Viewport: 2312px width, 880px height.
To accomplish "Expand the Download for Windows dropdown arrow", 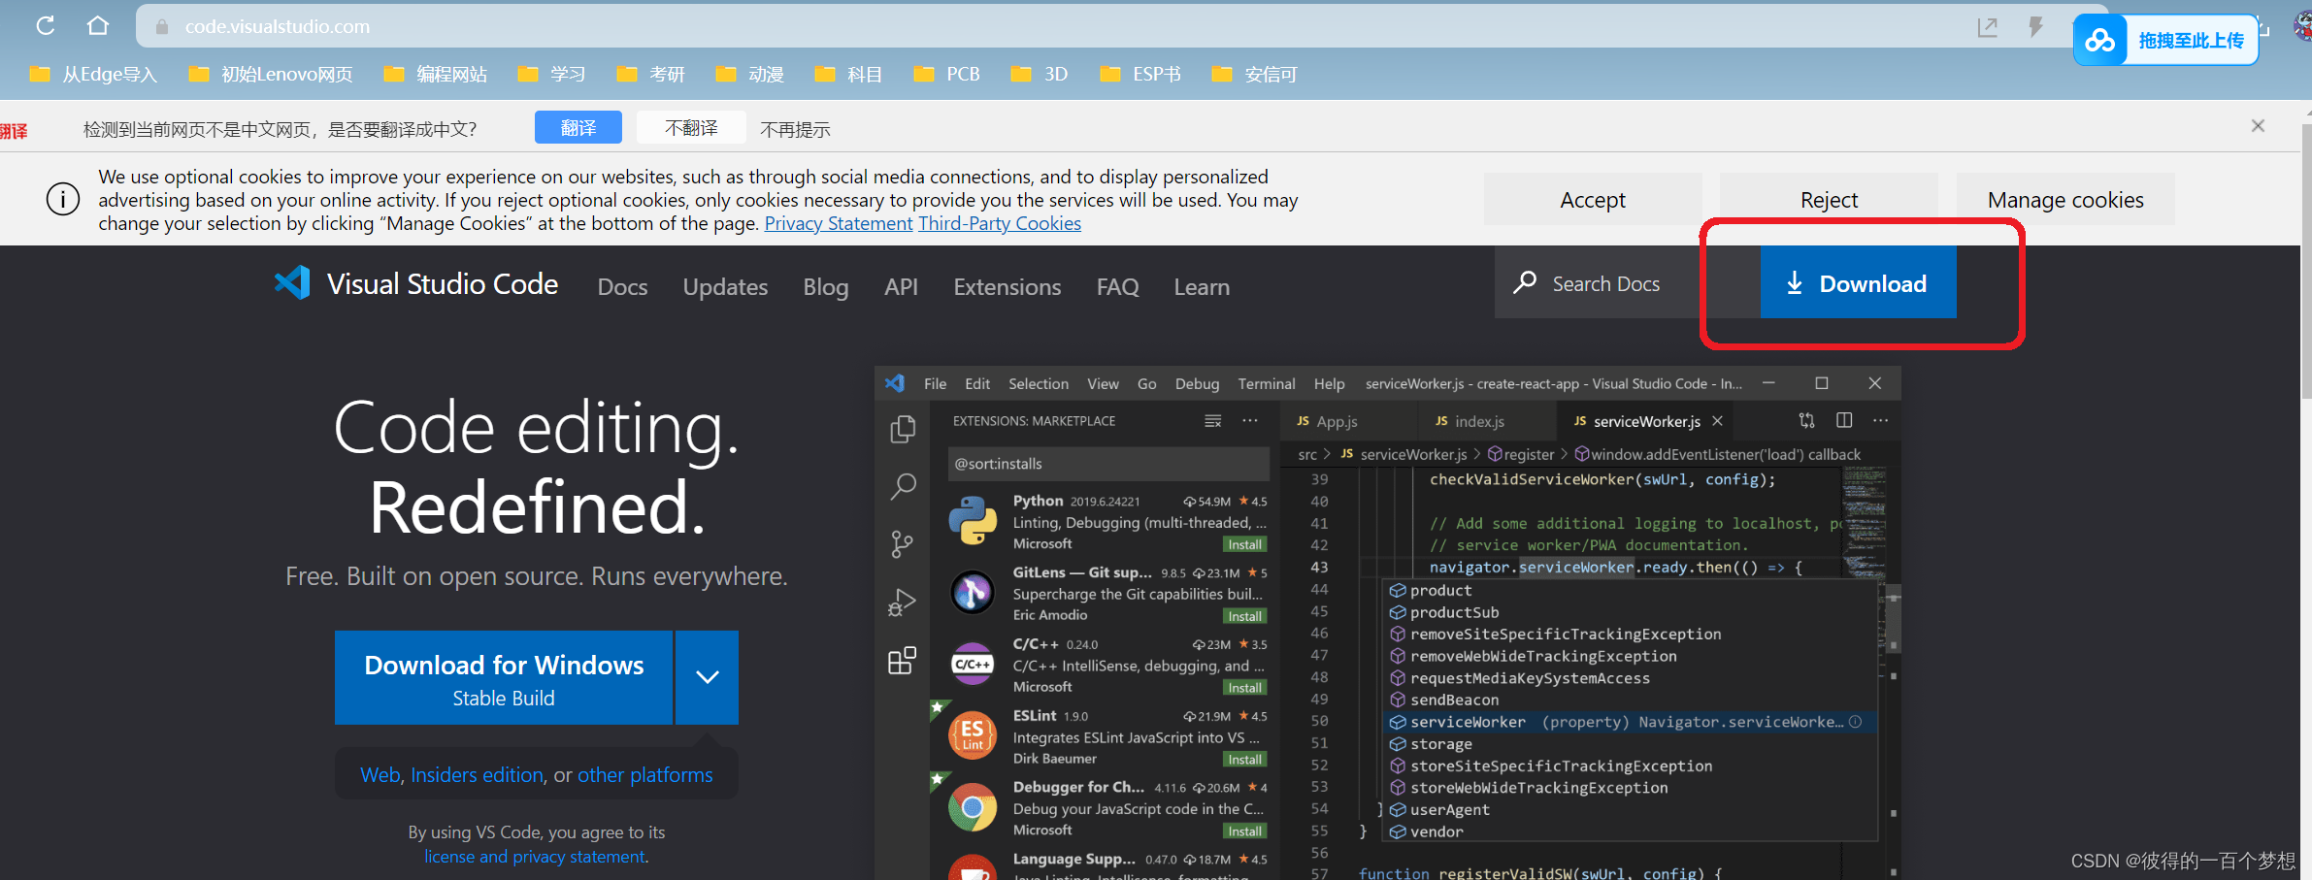I will (707, 677).
